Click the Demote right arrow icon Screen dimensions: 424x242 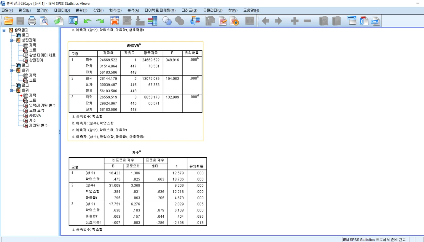pos(278,21)
